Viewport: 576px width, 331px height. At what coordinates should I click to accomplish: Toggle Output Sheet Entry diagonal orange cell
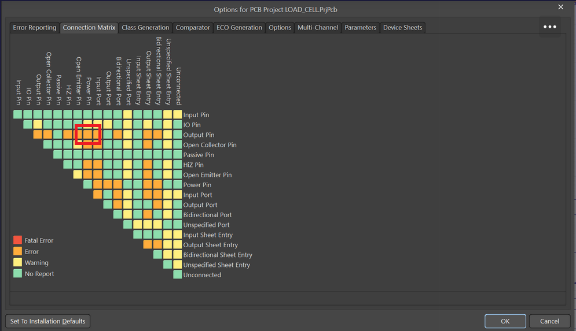point(147,244)
